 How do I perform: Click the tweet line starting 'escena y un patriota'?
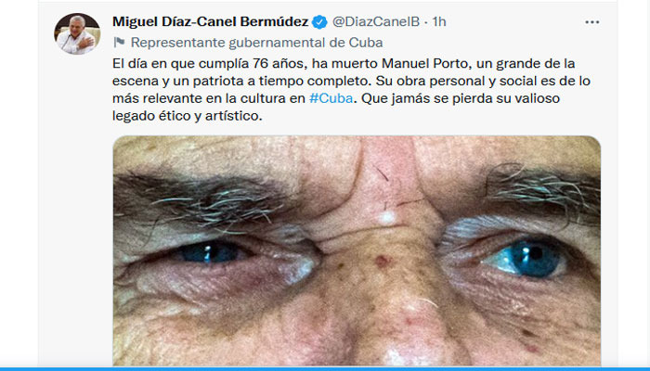point(351,82)
